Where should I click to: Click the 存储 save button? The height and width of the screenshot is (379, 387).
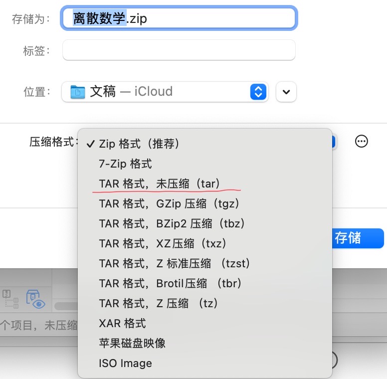pos(358,238)
